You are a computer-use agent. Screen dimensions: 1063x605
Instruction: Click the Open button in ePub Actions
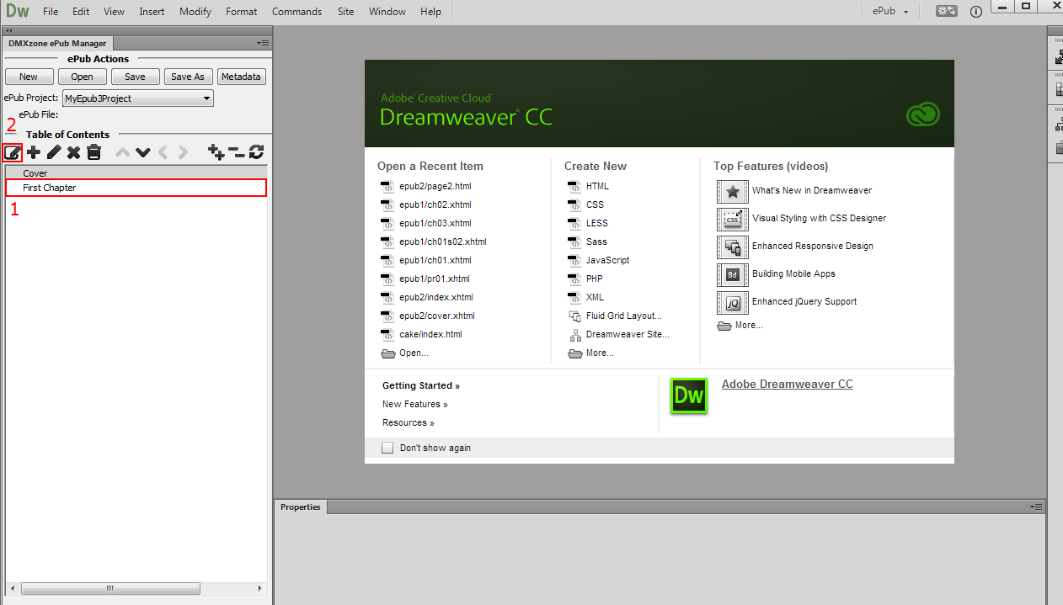click(x=82, y=77)
